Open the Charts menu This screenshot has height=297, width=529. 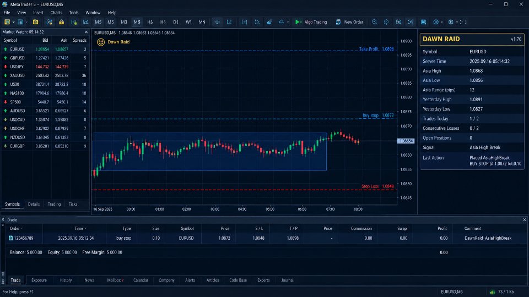[x=56, y=13]
